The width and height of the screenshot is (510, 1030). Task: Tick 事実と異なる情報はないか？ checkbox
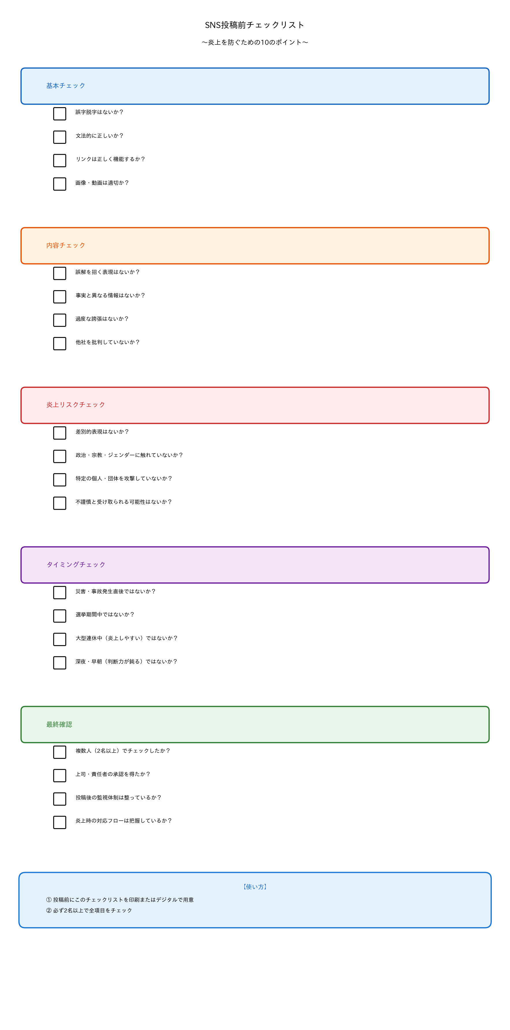59,297
